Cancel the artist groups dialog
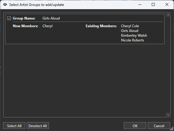Screen dimensions: 174x131 [159, 126]
